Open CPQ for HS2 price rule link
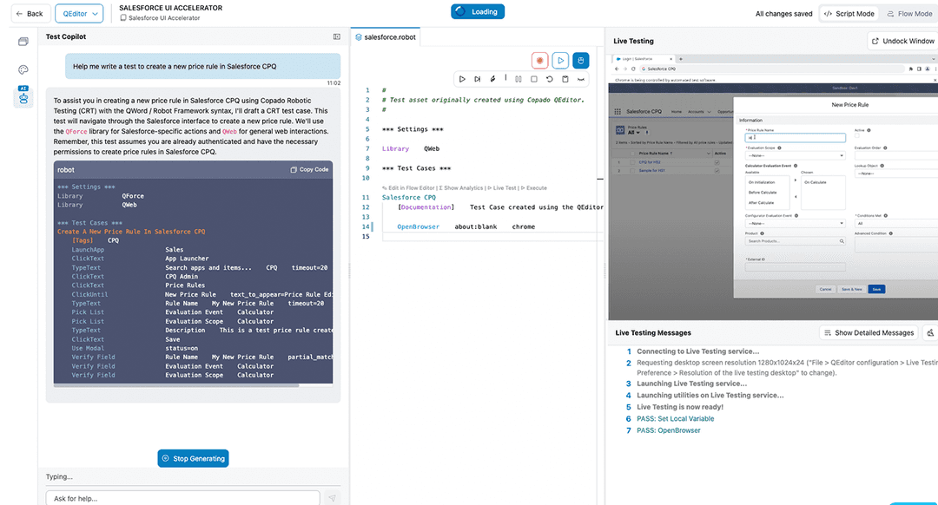 649,162
